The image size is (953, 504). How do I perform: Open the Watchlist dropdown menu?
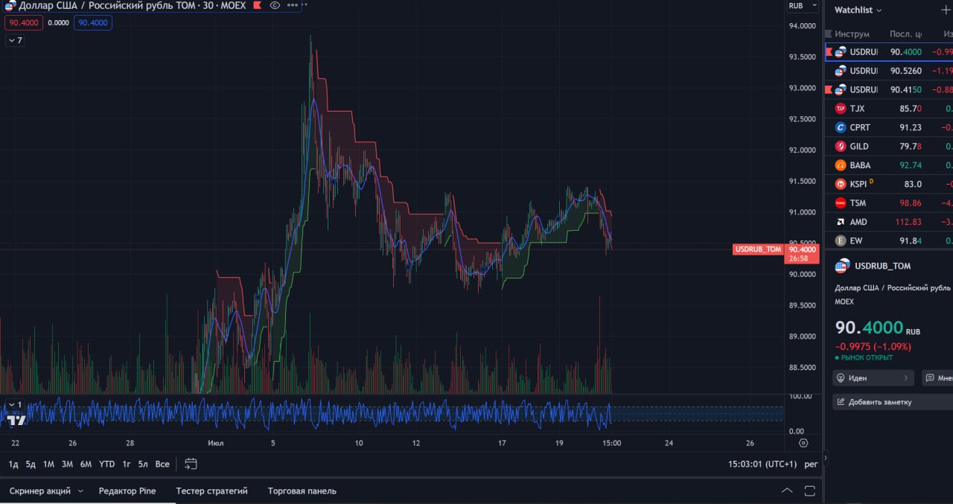(x=858, y=10)
